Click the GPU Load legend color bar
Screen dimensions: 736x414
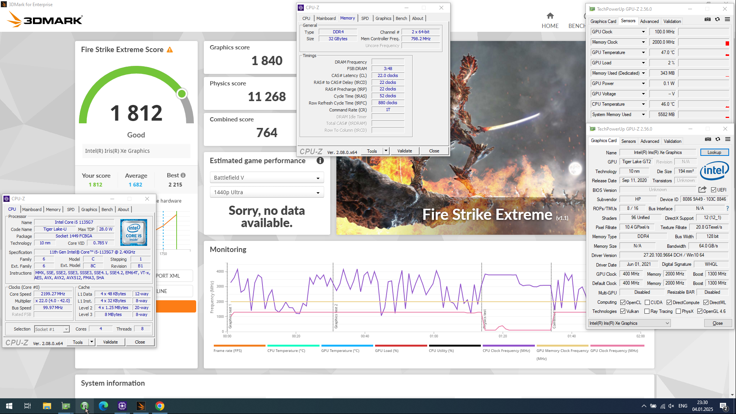coord(401,345)
